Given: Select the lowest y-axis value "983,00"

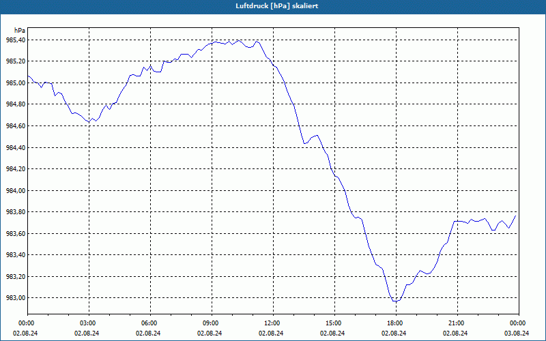Looking at the screenshot, I should 16,298.
